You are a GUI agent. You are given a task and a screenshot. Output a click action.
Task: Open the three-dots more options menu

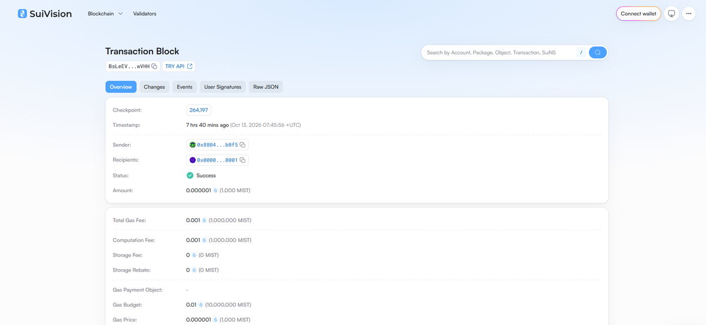tap(689, 14)
